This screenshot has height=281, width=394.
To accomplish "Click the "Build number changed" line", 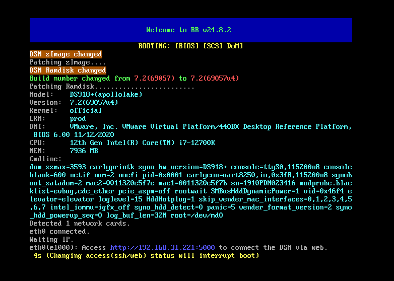I will click(134, 78).
